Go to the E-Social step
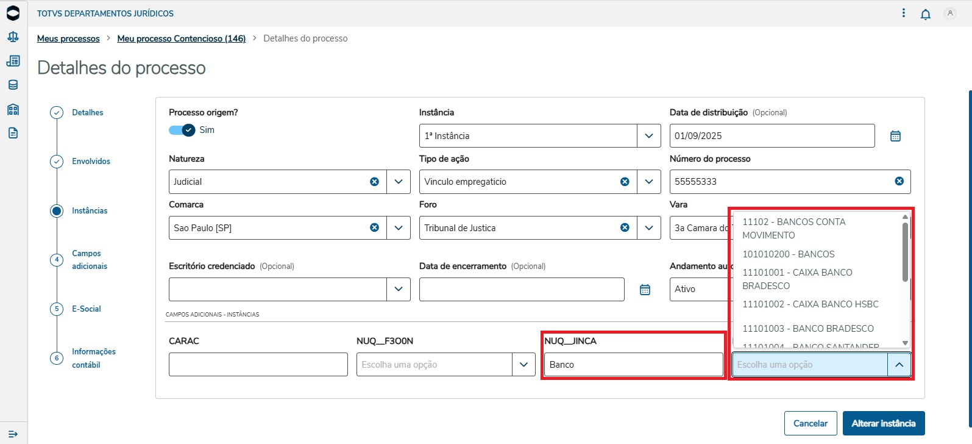972x444 pixels. point(87,309)
